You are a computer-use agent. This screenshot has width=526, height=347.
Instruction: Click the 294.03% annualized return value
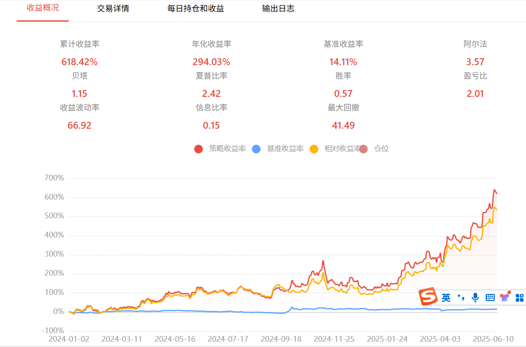tap(211, 62)
